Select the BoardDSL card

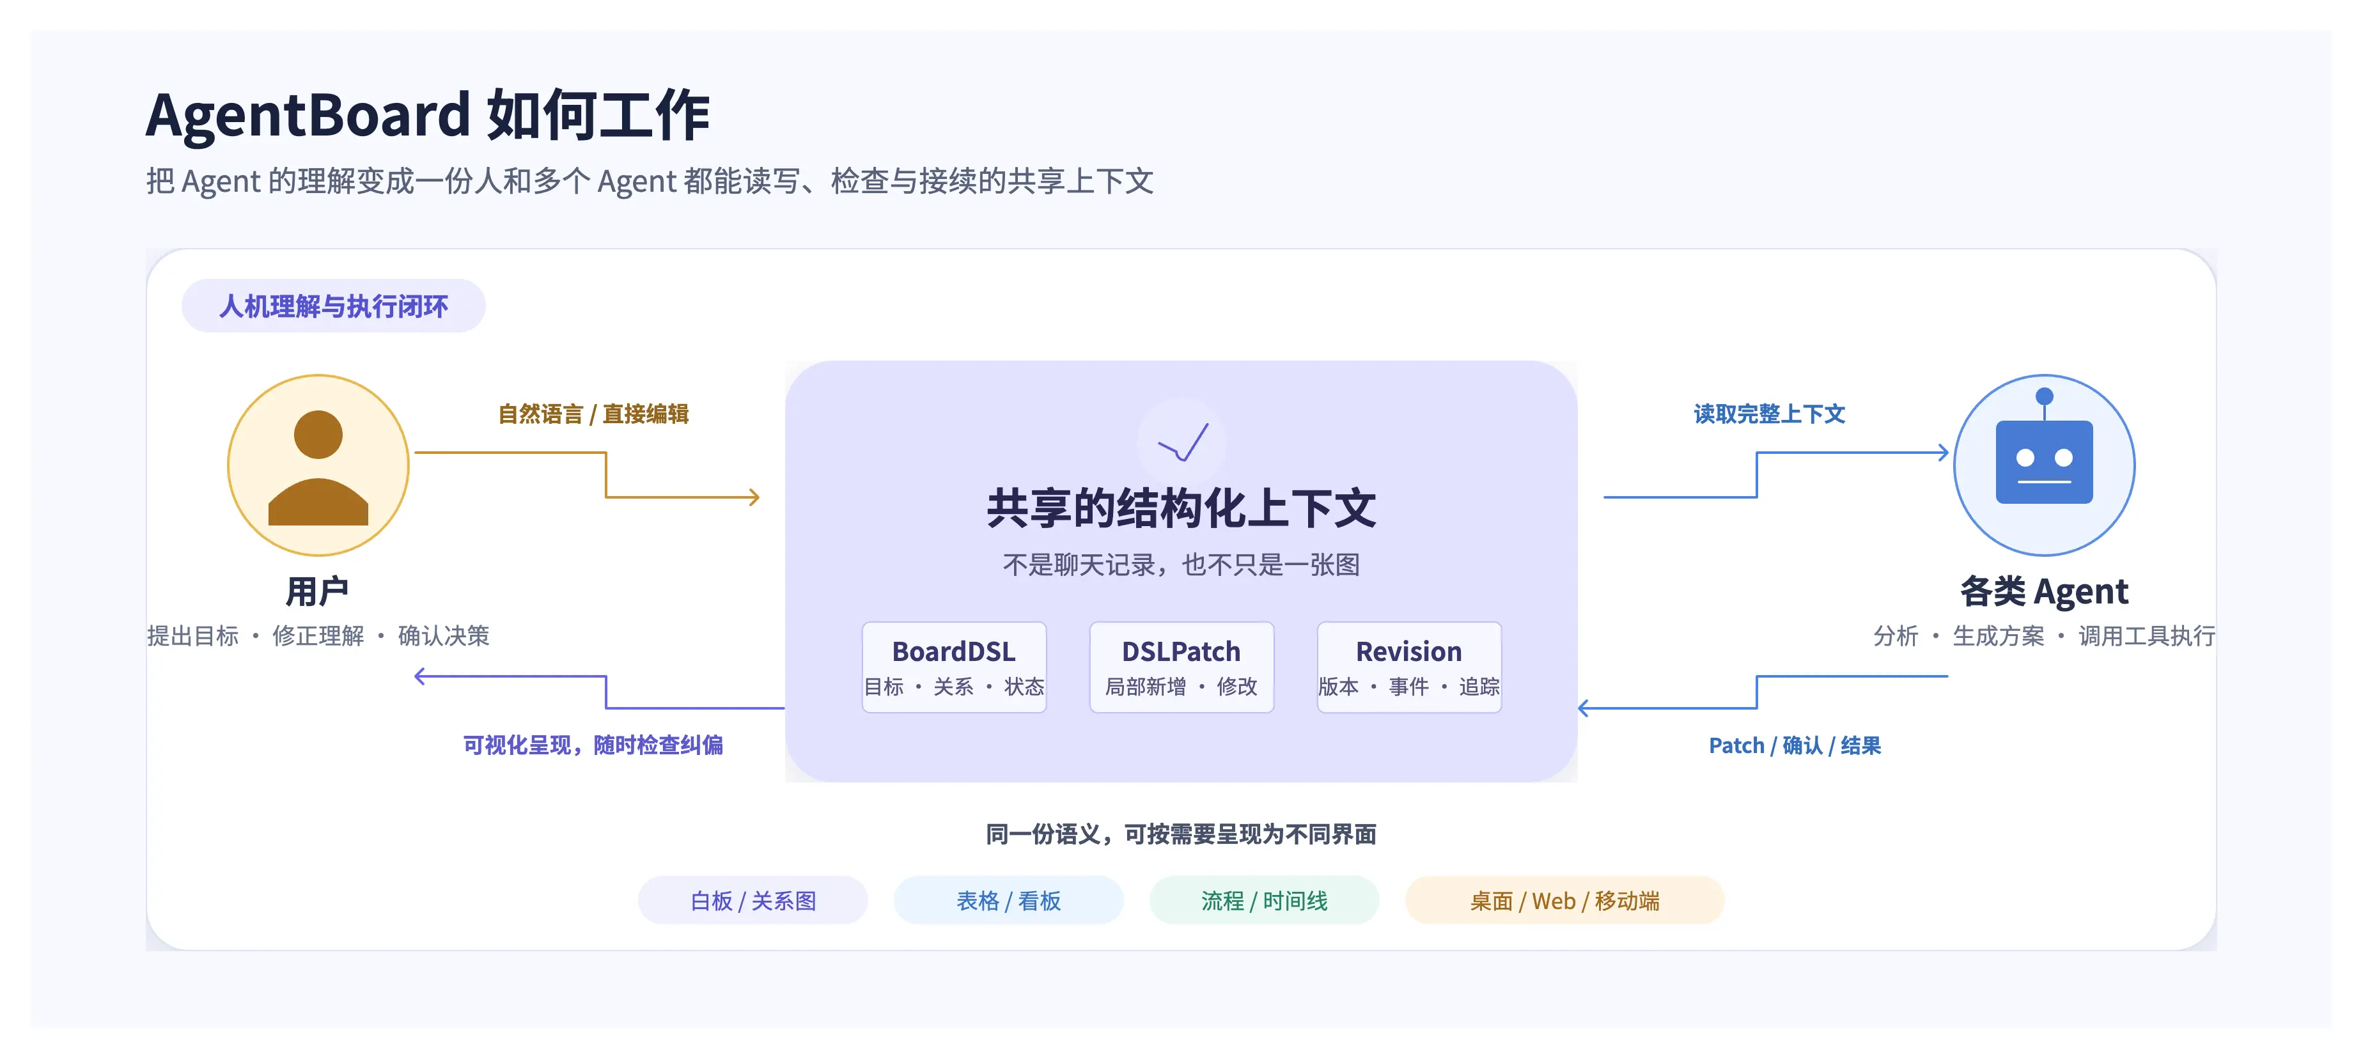point(954,667)
